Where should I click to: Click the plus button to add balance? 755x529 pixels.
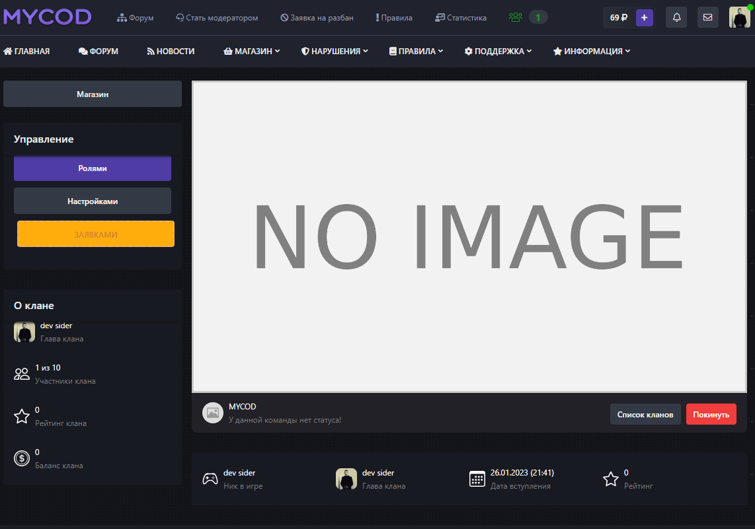click(x=644, y=17)
